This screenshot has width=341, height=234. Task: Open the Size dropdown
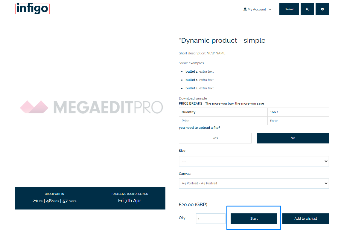(254, 161)
